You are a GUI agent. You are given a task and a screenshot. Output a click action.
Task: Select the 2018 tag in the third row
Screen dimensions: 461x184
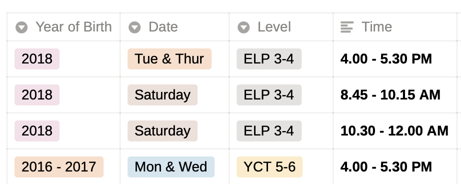pos(37,131)
